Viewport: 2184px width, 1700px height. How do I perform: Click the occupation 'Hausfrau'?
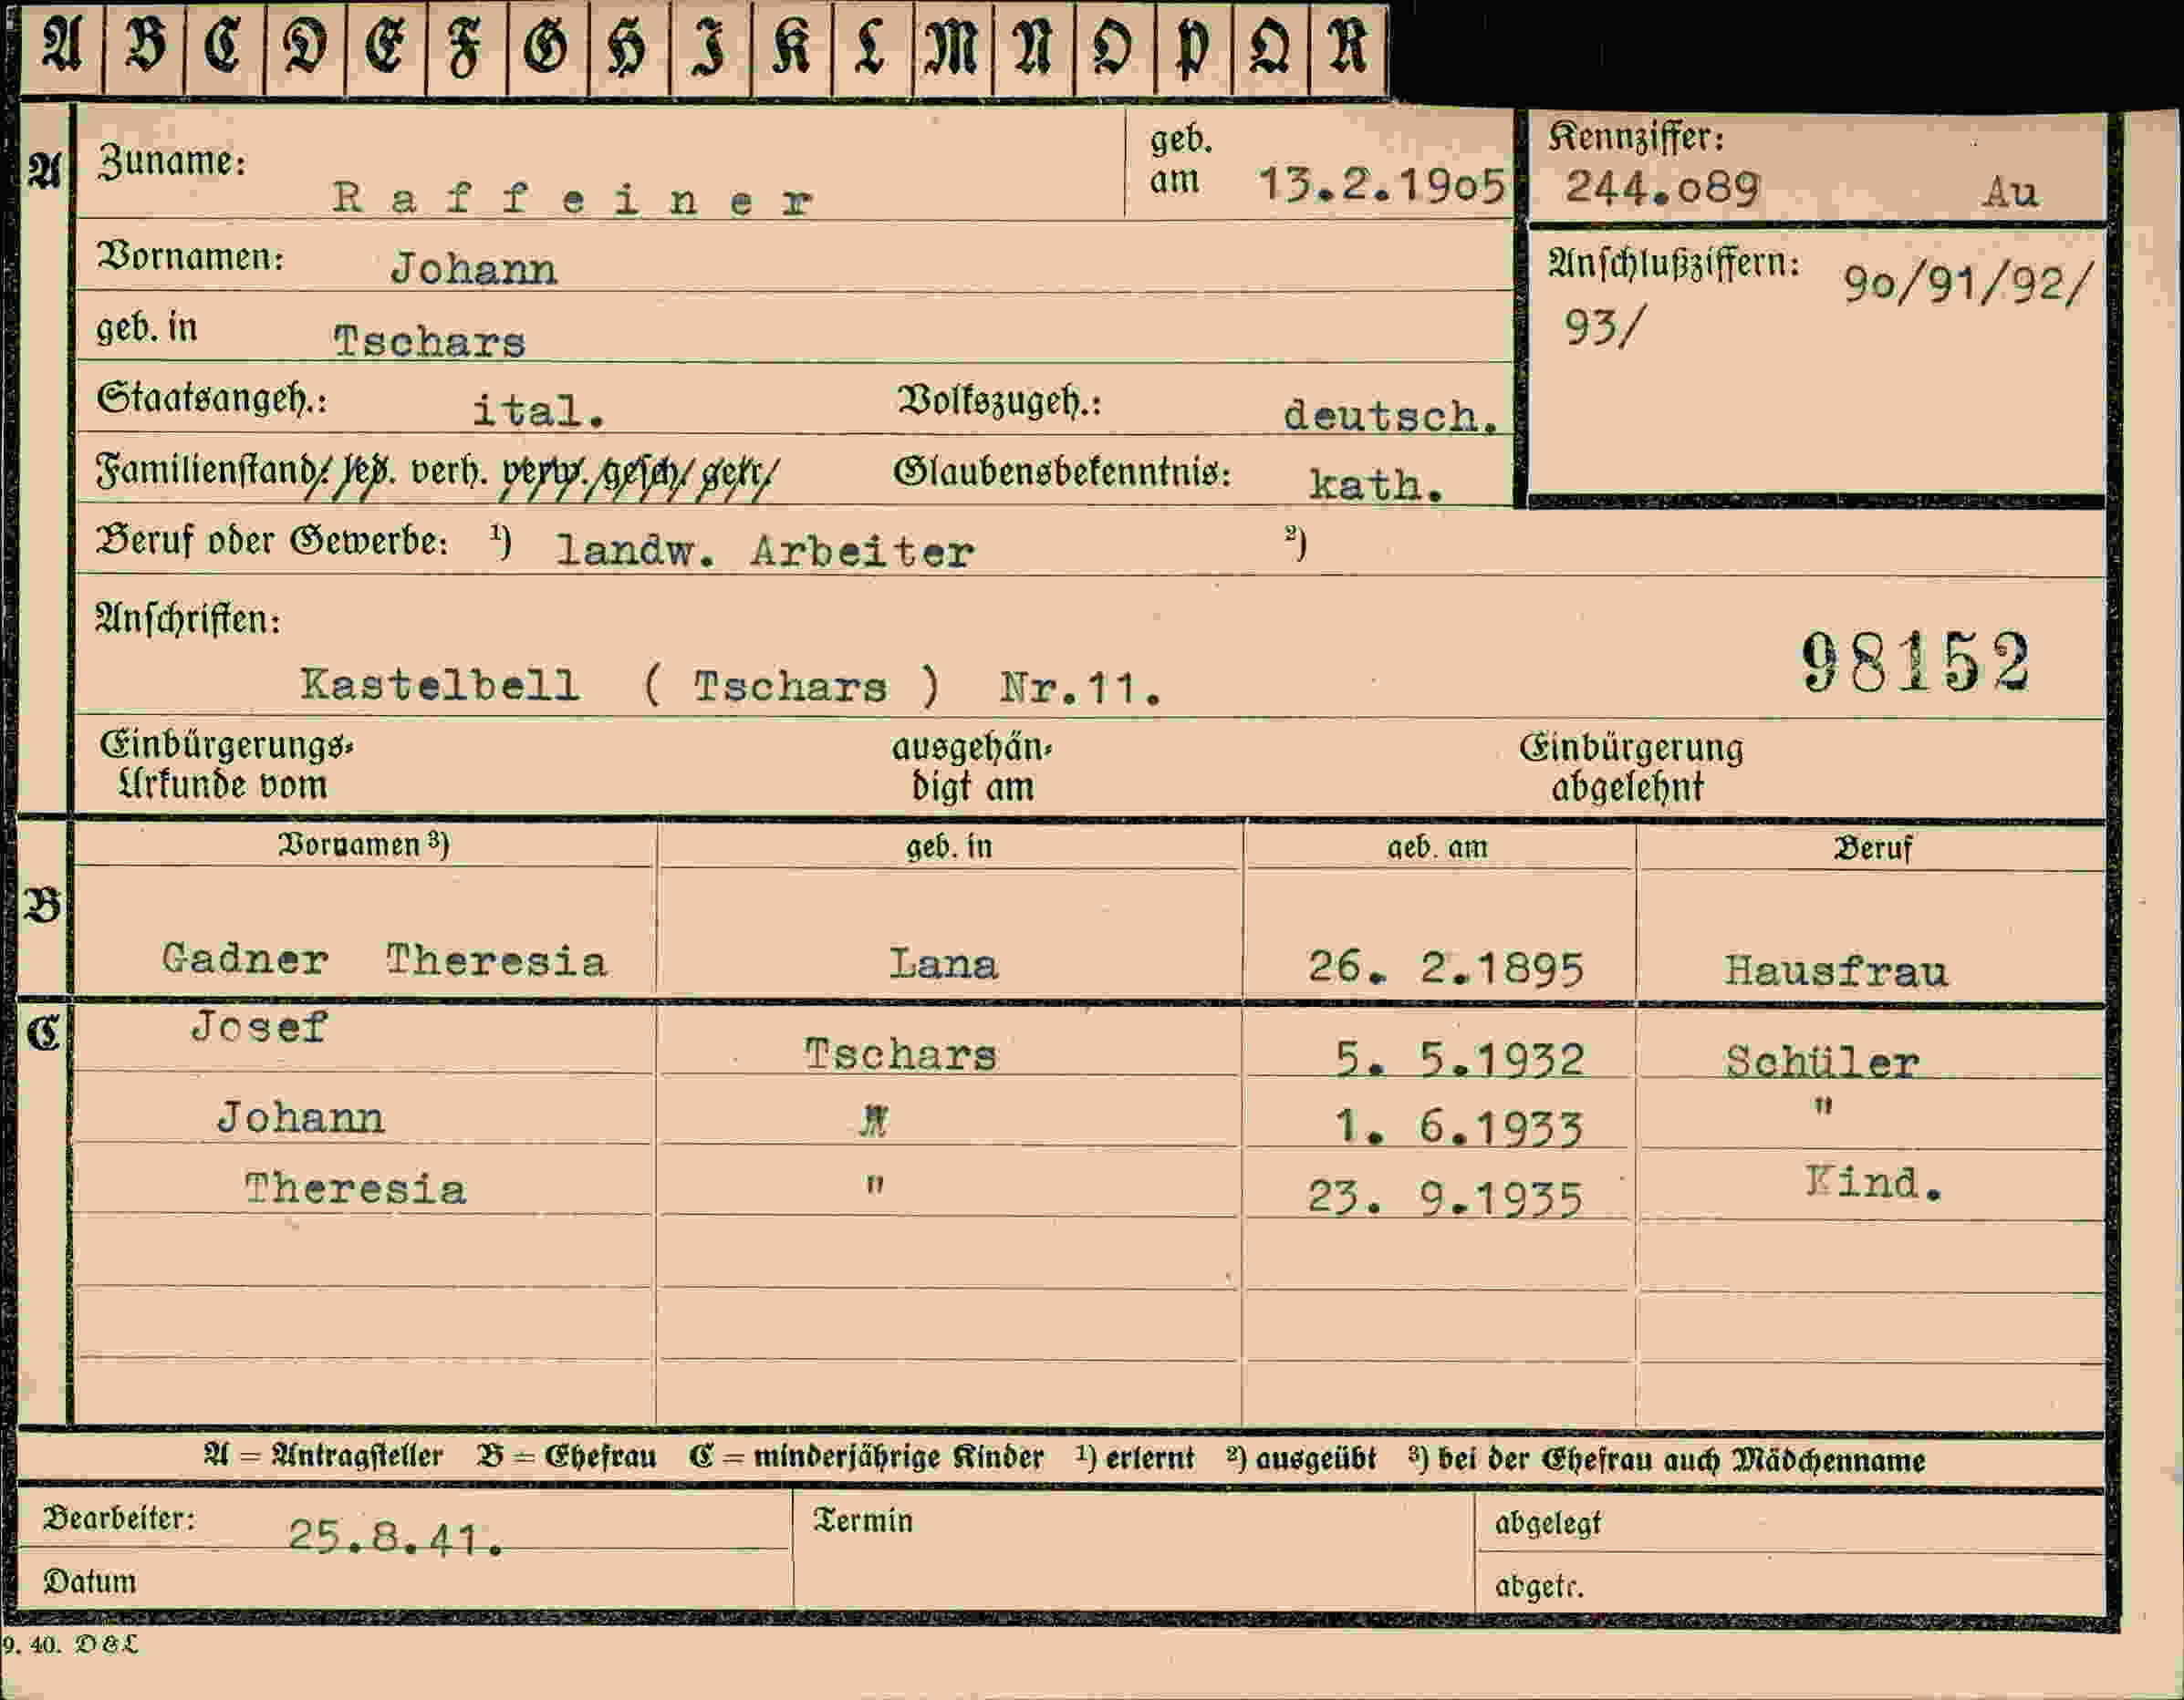point(1836,971)
